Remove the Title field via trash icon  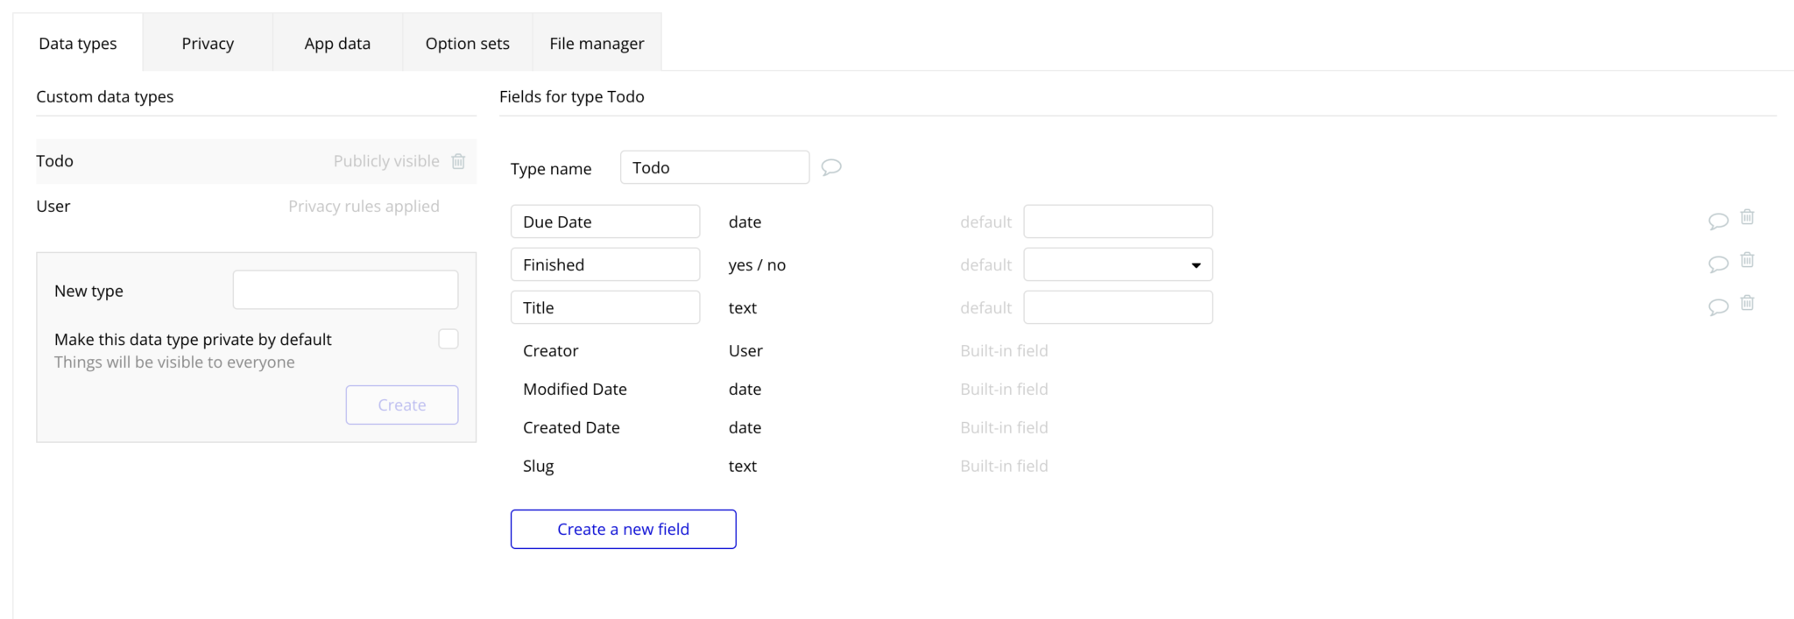(1747, 303)
